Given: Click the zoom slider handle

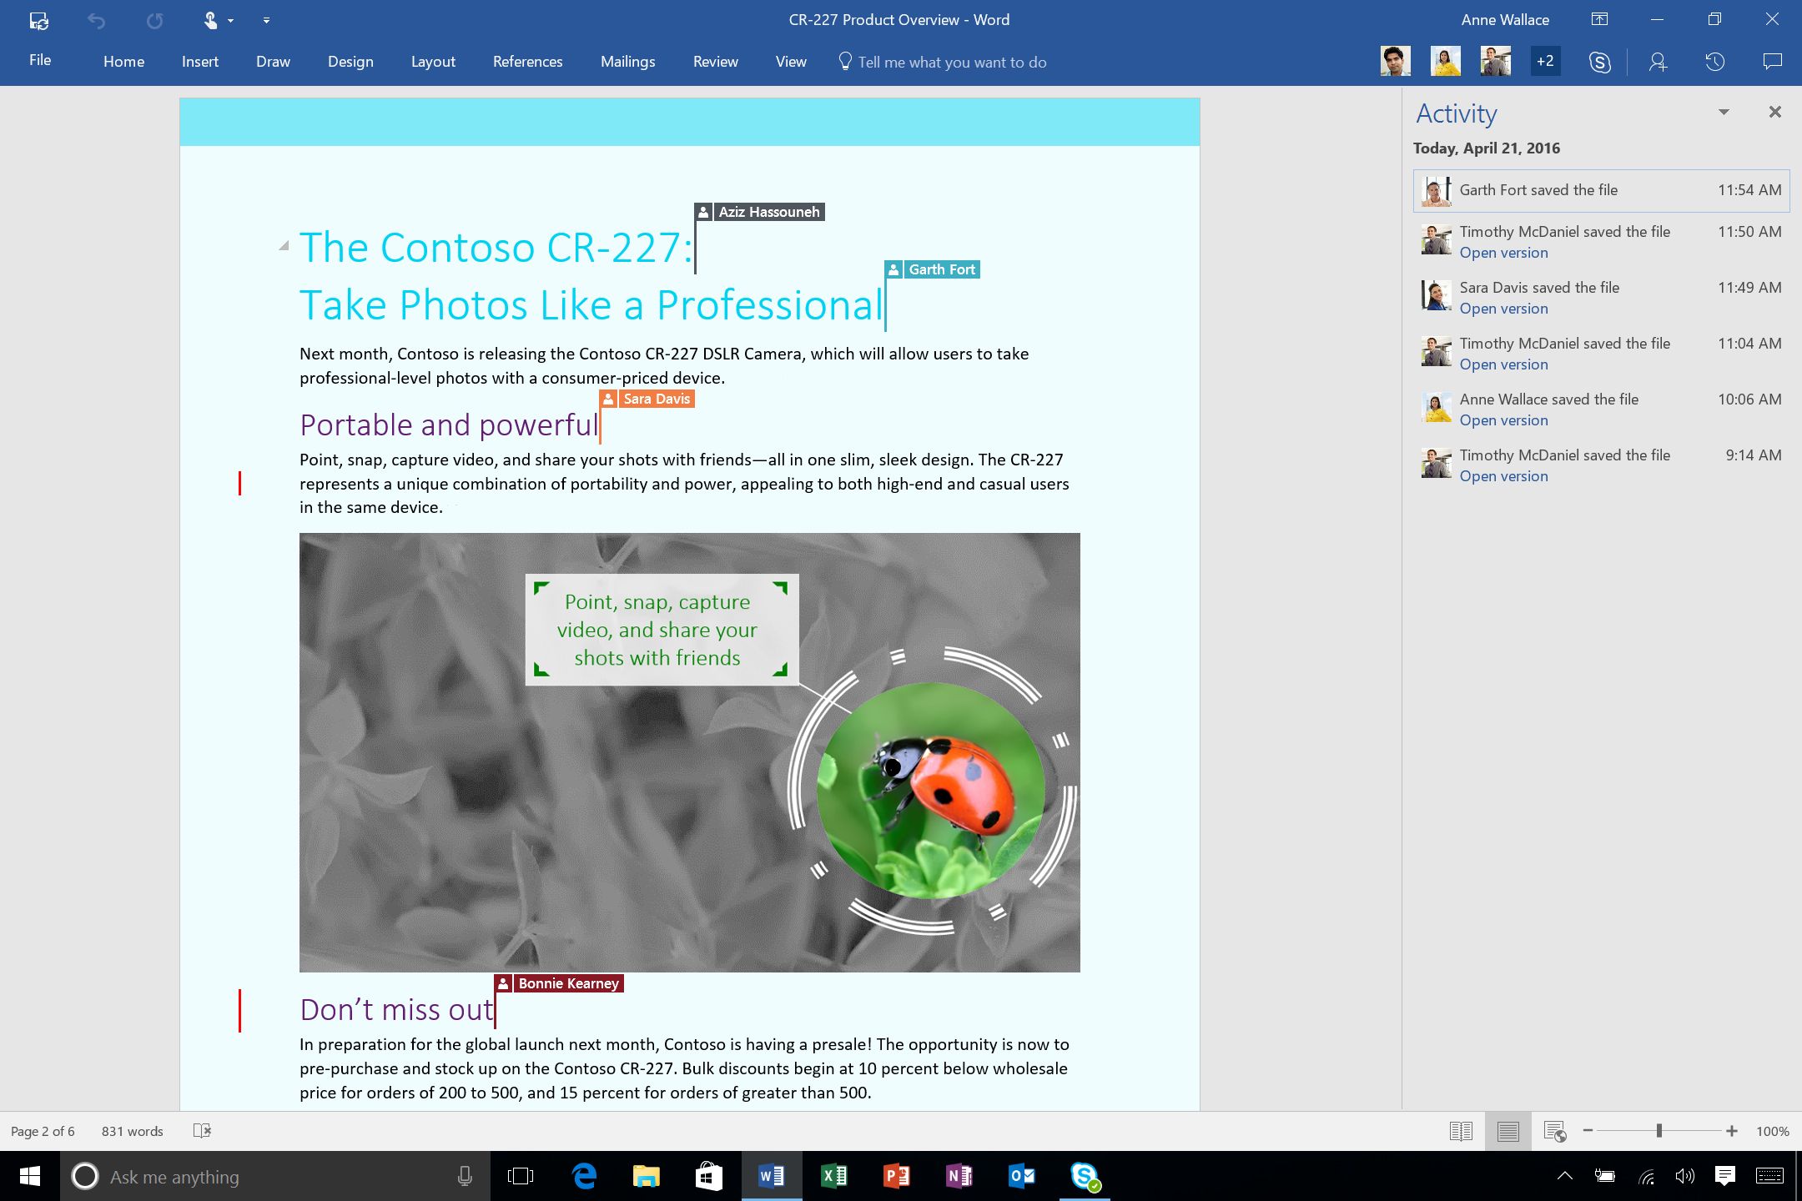Looking at the screenshot, I should [x=1659, y=1131].
